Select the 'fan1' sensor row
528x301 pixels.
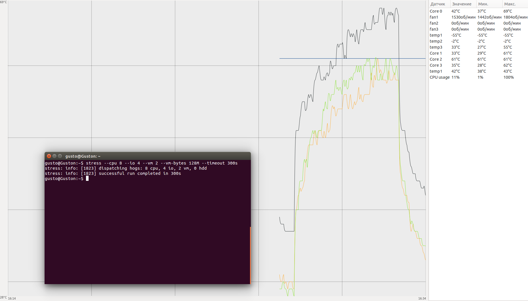(x=478, y=17)
